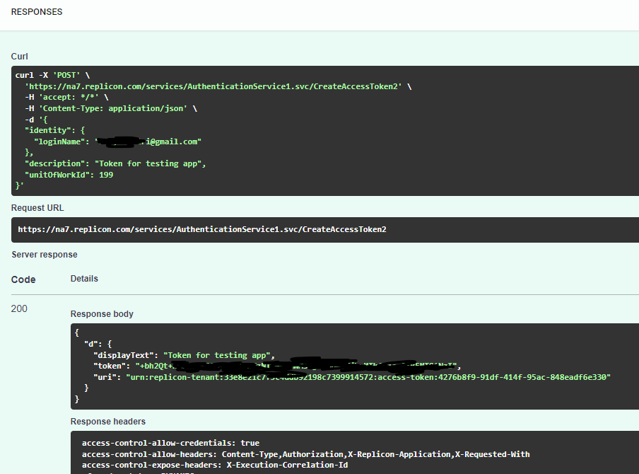Click the description Token for testing app line
The image size is (639, 474).
tap(115, 163)
